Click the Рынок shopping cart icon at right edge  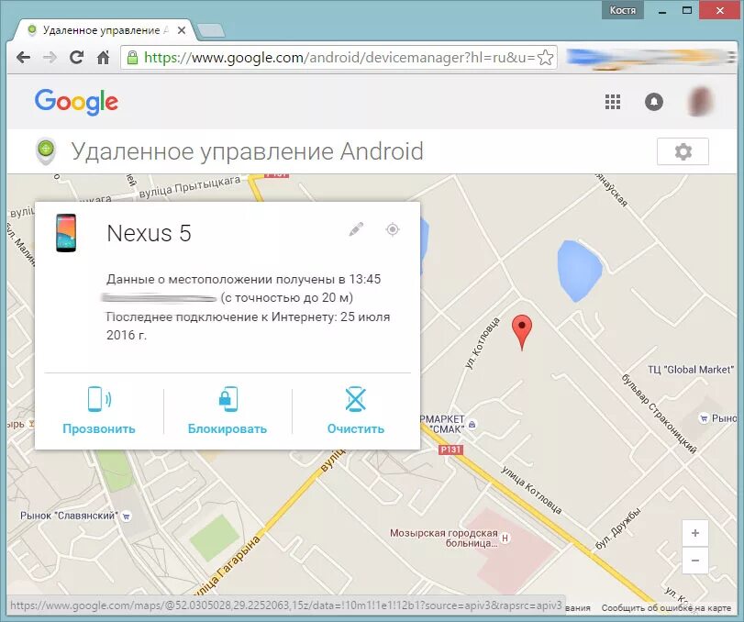[704, 418]
